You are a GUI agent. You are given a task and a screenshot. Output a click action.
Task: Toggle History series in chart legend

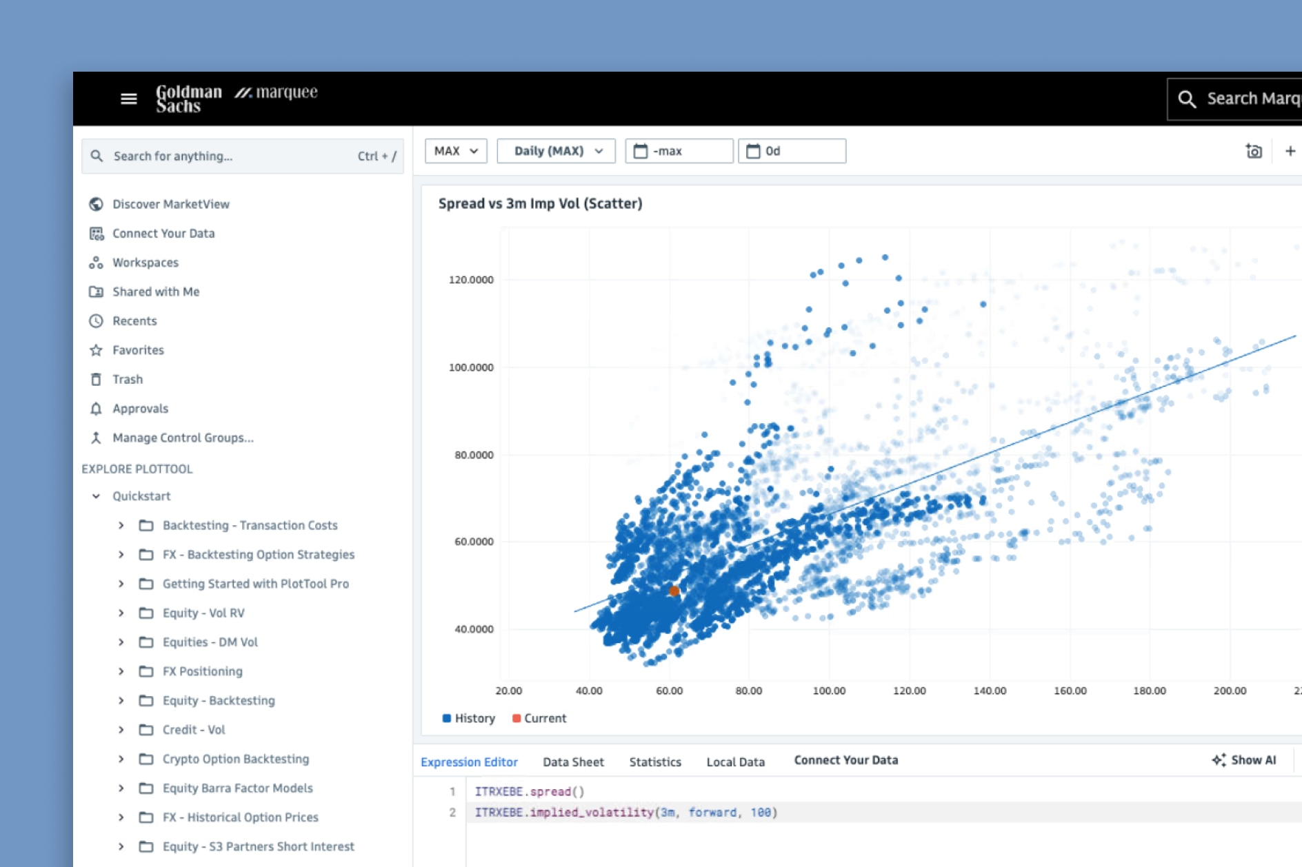click(469, 718)
